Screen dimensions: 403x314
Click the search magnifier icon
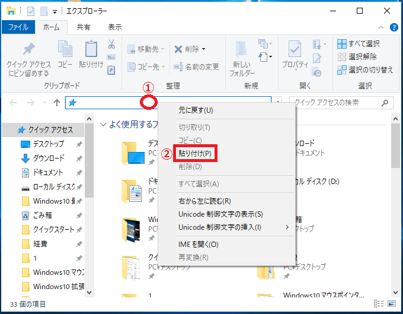pyautogui.click(x=385, y=103)
